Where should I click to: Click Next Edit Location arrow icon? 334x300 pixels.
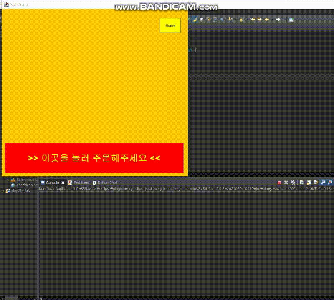(260, 19)
